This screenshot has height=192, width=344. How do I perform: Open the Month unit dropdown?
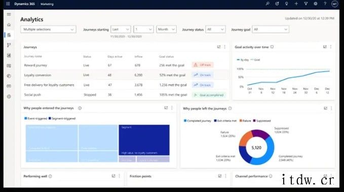(x=166, y=29)
